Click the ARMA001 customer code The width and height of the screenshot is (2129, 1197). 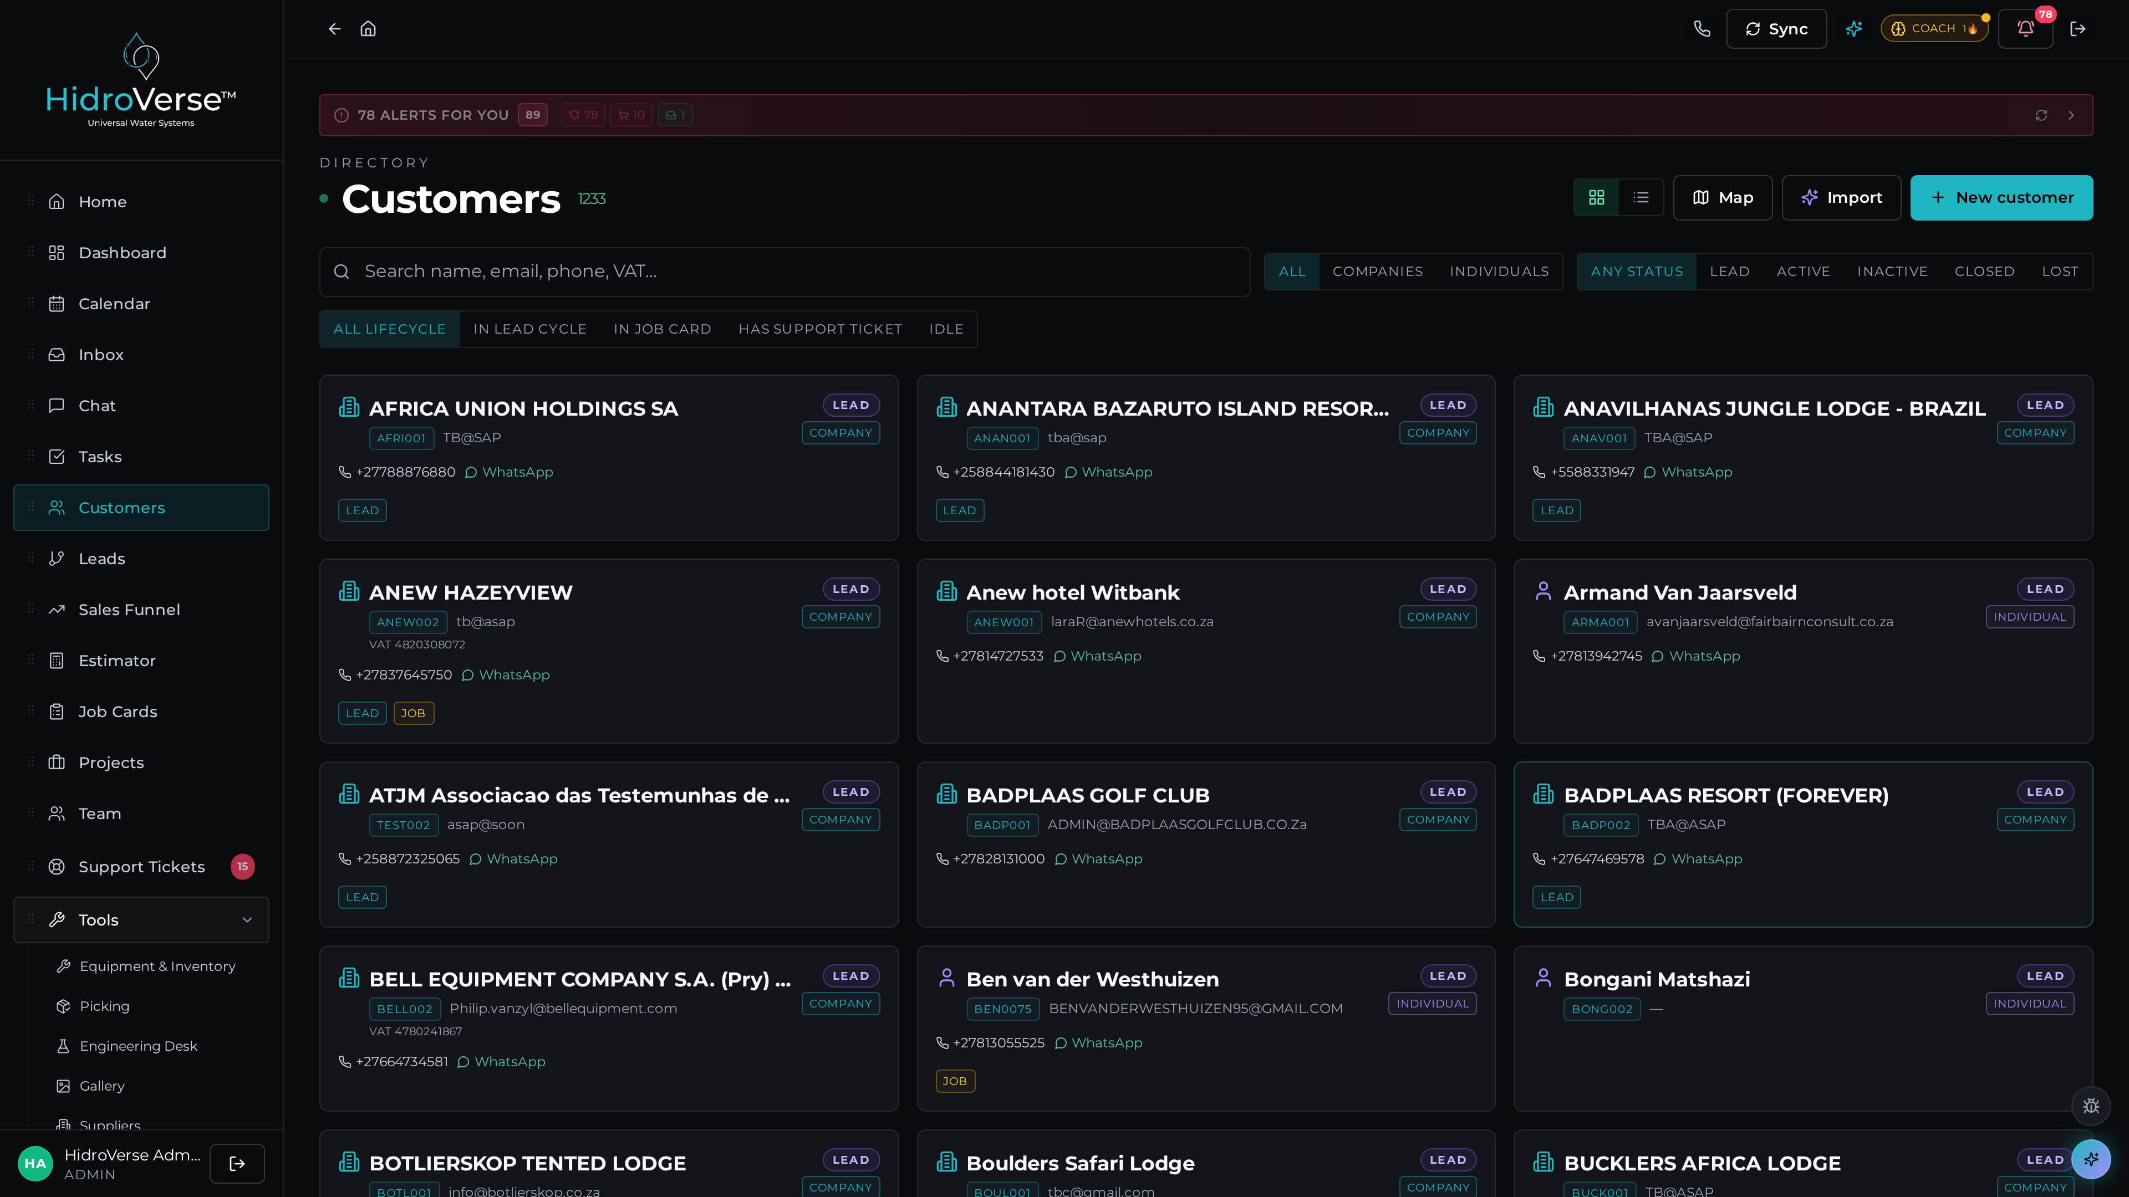[x=1600, y=622]
